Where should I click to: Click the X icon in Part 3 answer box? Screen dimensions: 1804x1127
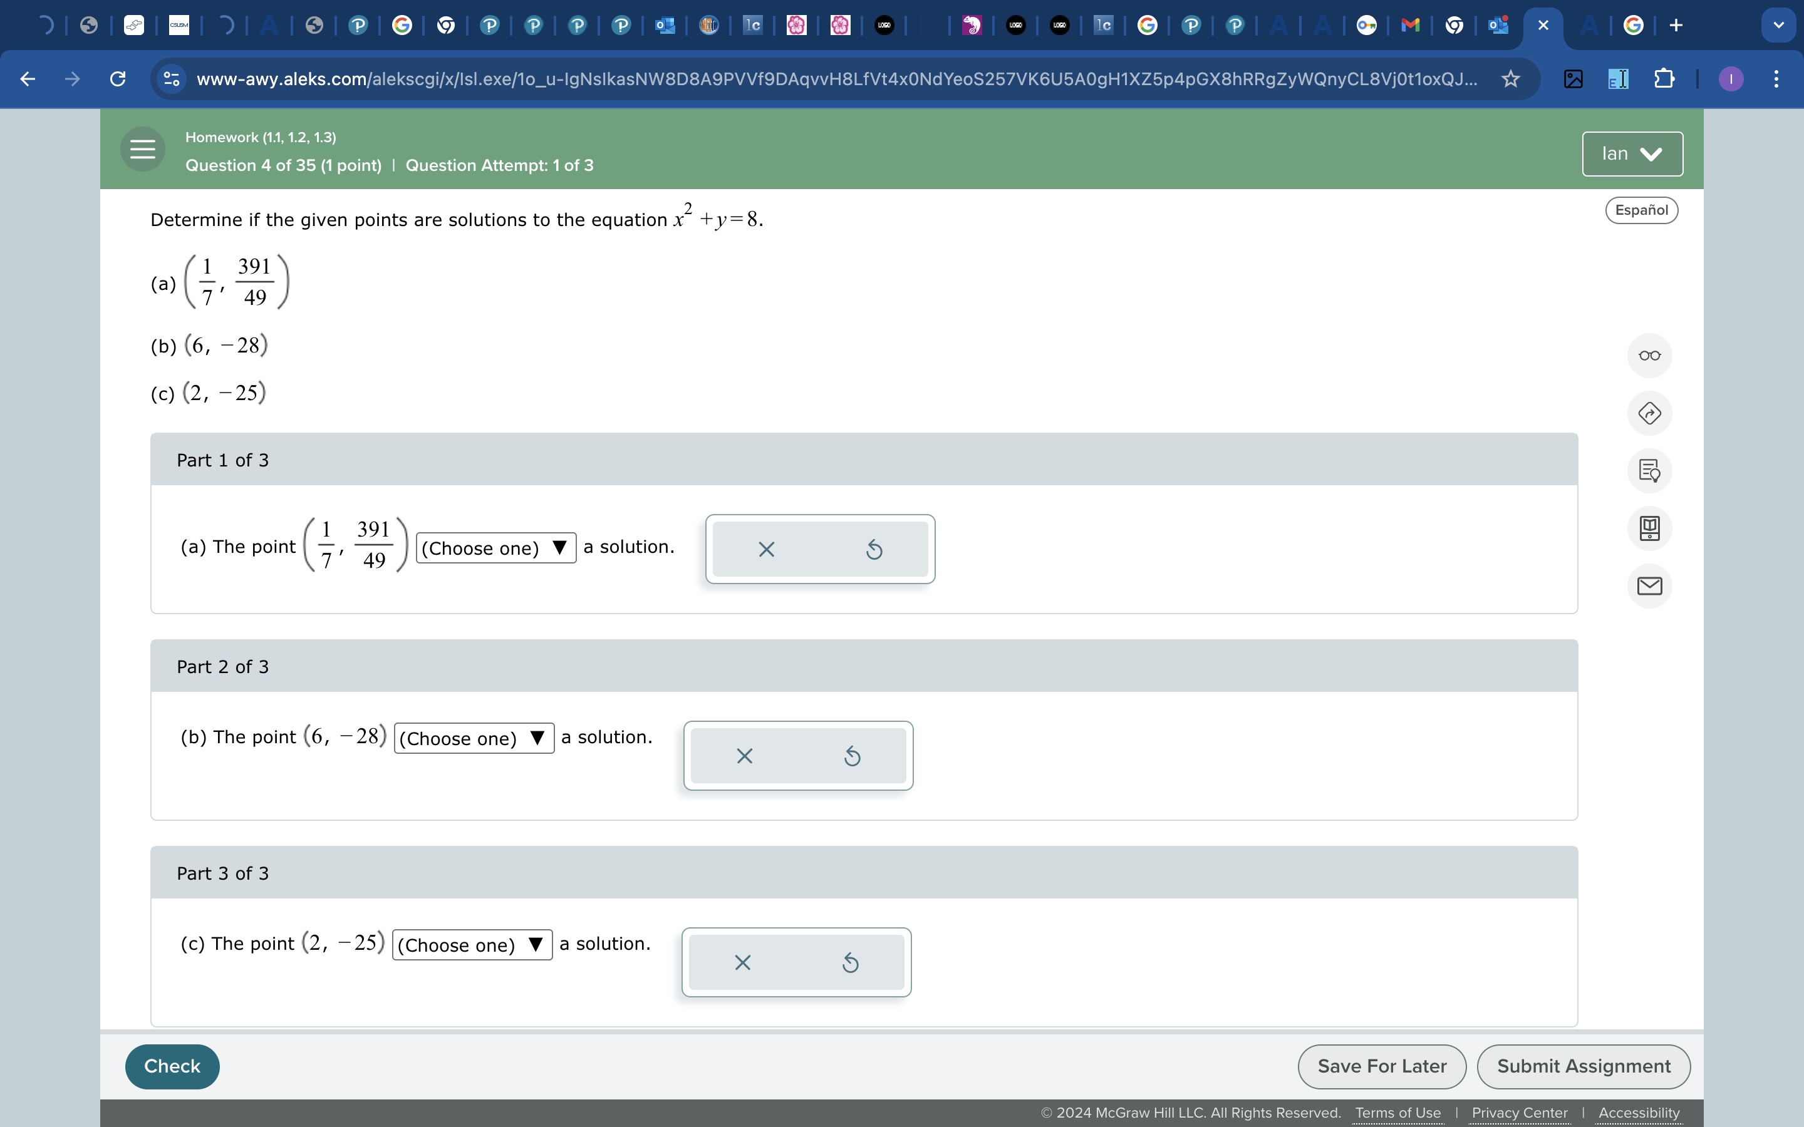742,962
